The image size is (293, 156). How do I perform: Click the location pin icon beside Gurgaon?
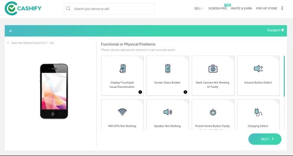coord(282,30)
